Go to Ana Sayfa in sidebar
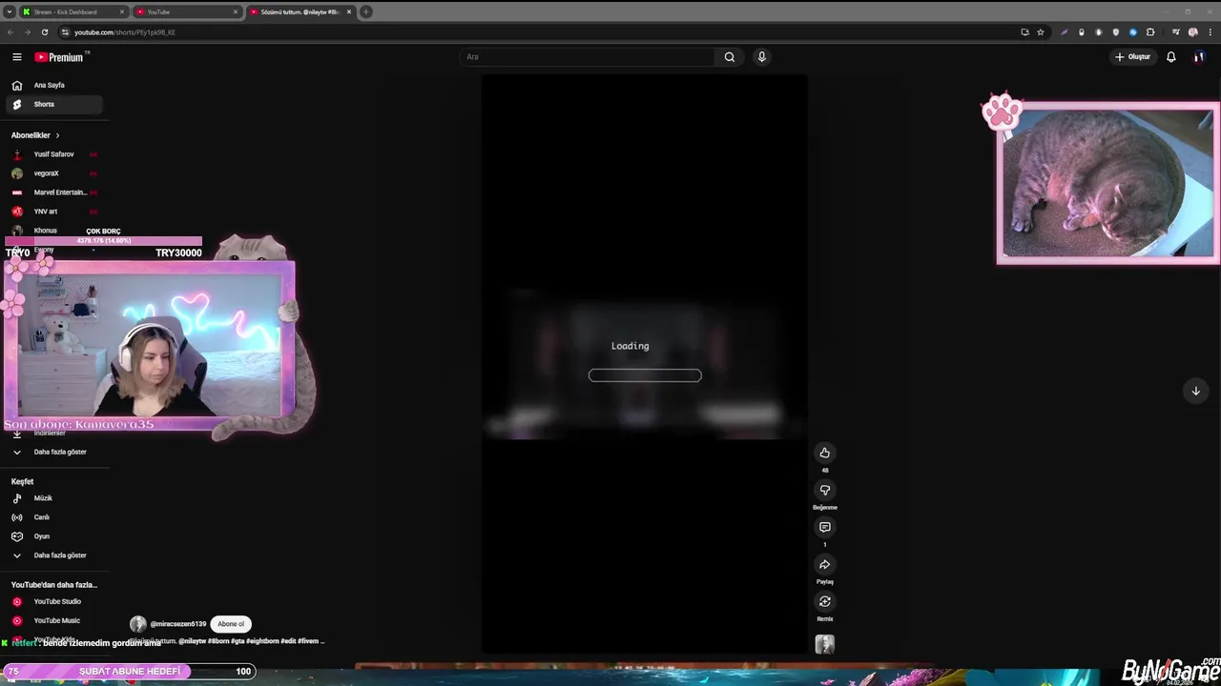The height and width of the screenshot is (686, 1221). 54,86
